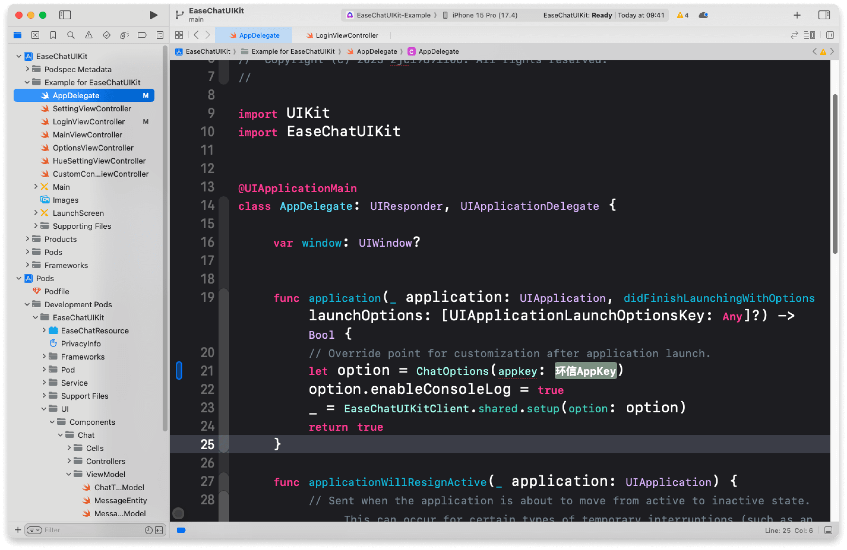Click the editor vertical scrollbar
The height and width of the screenshot is (550, 847).
point(834,174)
